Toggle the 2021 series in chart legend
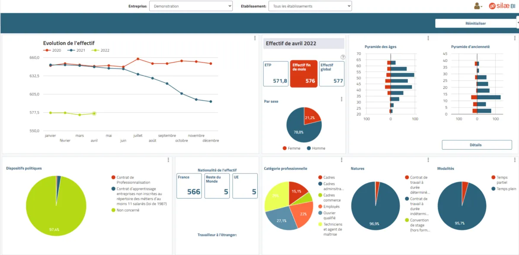519x255 pixels. [77, 50]
